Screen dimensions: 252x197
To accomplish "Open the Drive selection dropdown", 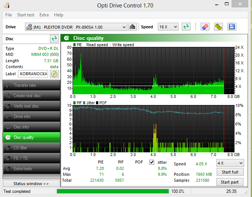I will click(x=76, y=27).
